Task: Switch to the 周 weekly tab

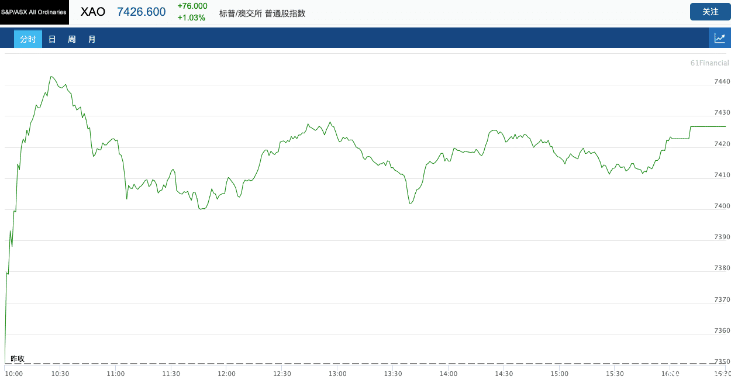Action: tap(72, 39)
